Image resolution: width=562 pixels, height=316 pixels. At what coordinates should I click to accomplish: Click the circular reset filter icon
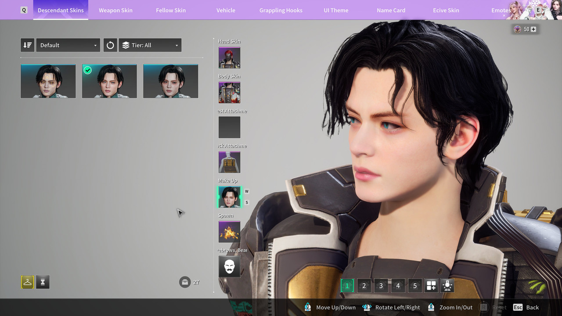tap(110, 45)
